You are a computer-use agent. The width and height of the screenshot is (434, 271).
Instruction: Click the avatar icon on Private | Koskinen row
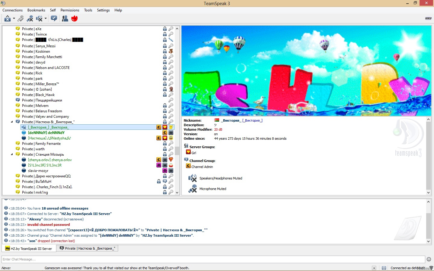tap(171, 51)
